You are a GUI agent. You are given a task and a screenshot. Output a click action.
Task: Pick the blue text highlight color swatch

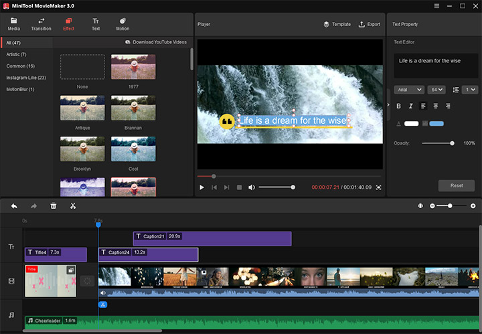pyautogui.click(x=436, y=124)
